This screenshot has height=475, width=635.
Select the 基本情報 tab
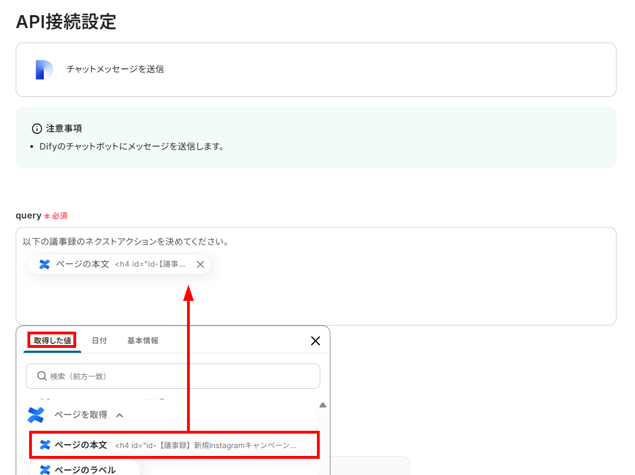click(x=143, y=341)
